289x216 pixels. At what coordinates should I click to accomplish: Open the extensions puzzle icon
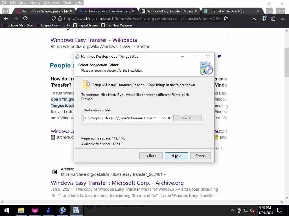[273, 18]
